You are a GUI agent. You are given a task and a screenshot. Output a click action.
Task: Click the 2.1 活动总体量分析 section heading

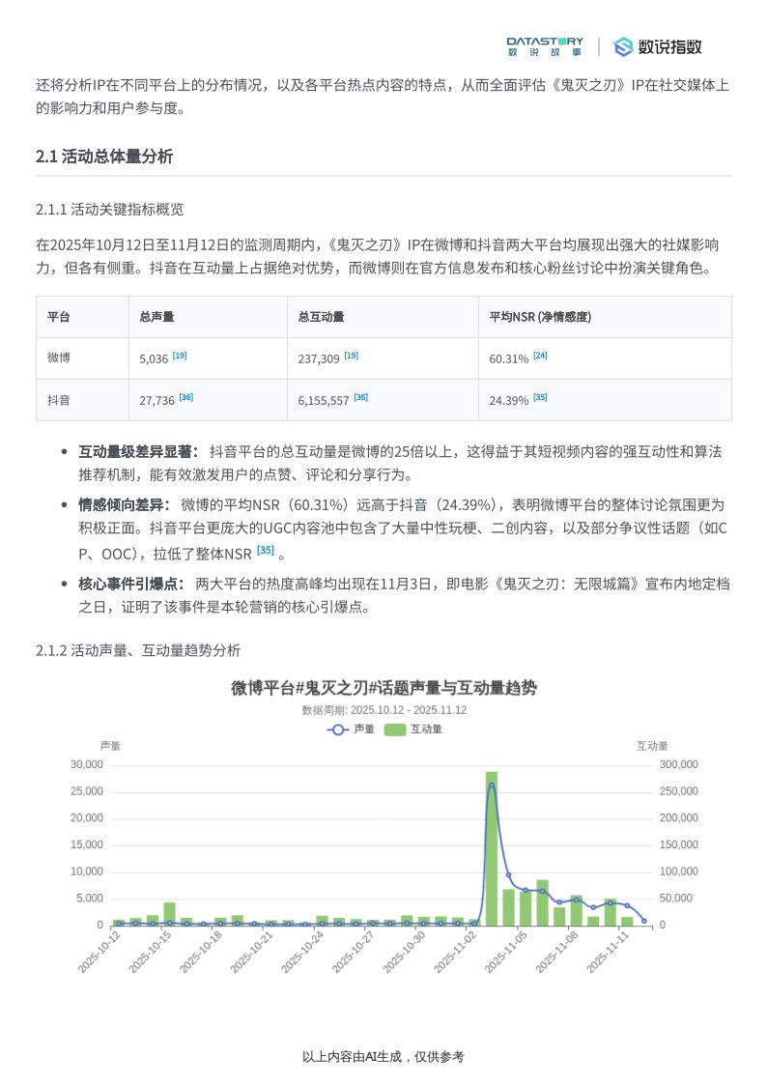[x=104, y=157]
